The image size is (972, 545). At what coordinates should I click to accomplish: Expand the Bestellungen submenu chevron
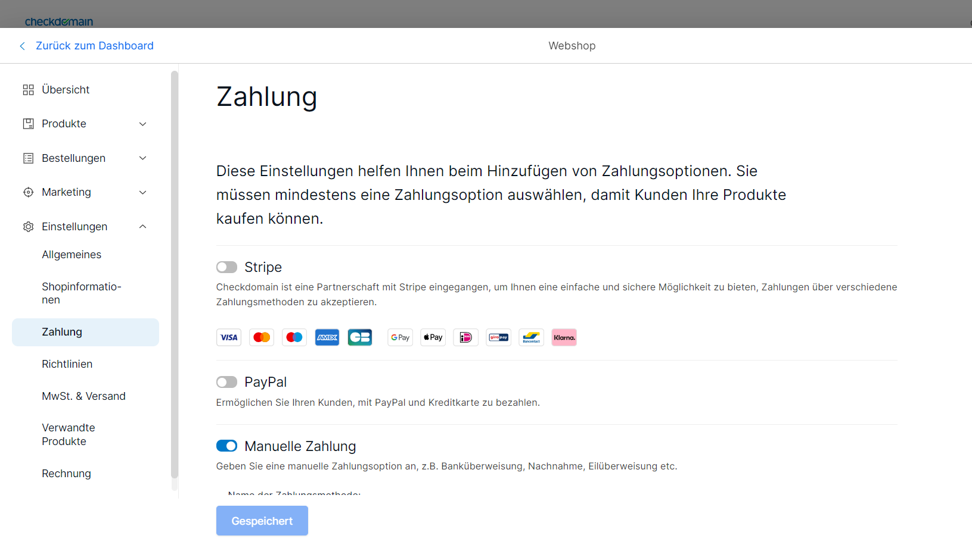143,158
